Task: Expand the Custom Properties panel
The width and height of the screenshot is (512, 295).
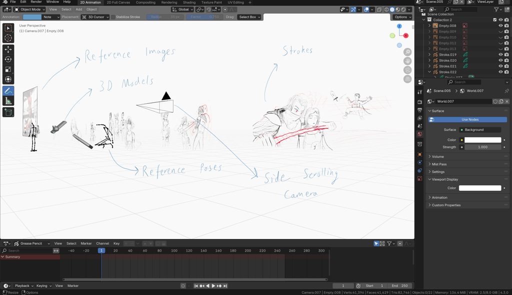Action: (x=468, y=205)
